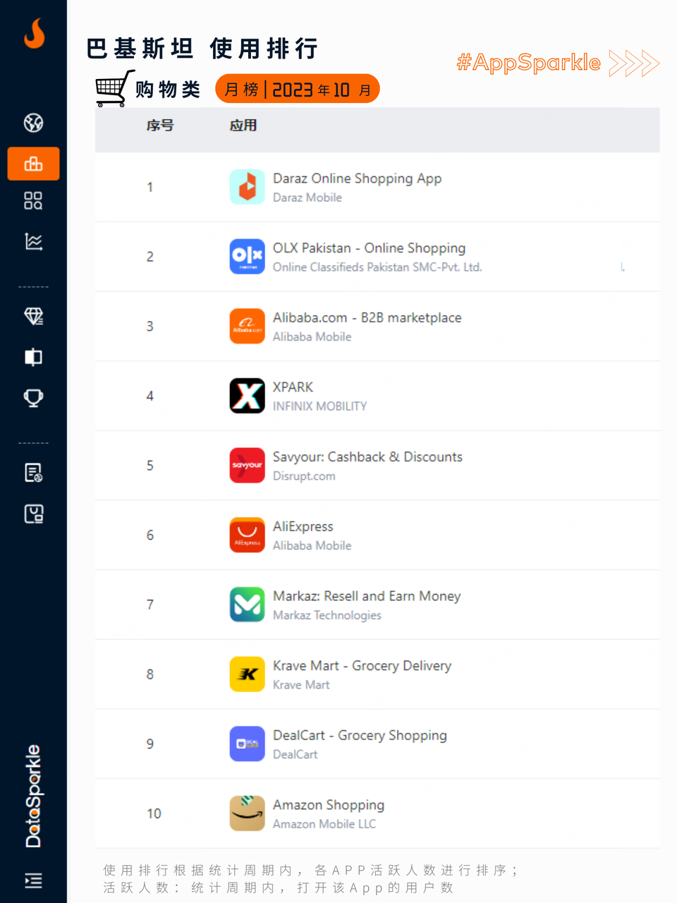Click the footnote about 活跃人数 ranking

point(310,879)
